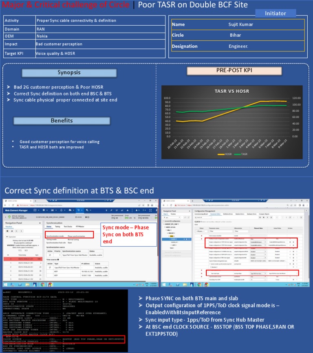Image resolution: width=313 pixels, height=353 pixels.
Task: Open Status 'All para...' filter dropdown
Action: click(x=201, y=231)
